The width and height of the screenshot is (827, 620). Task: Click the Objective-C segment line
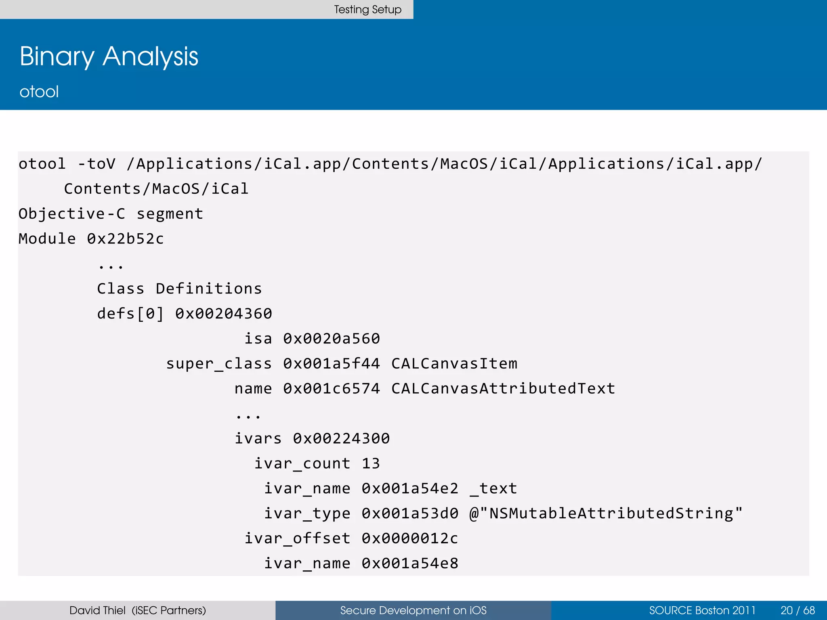tap(111, 214)
